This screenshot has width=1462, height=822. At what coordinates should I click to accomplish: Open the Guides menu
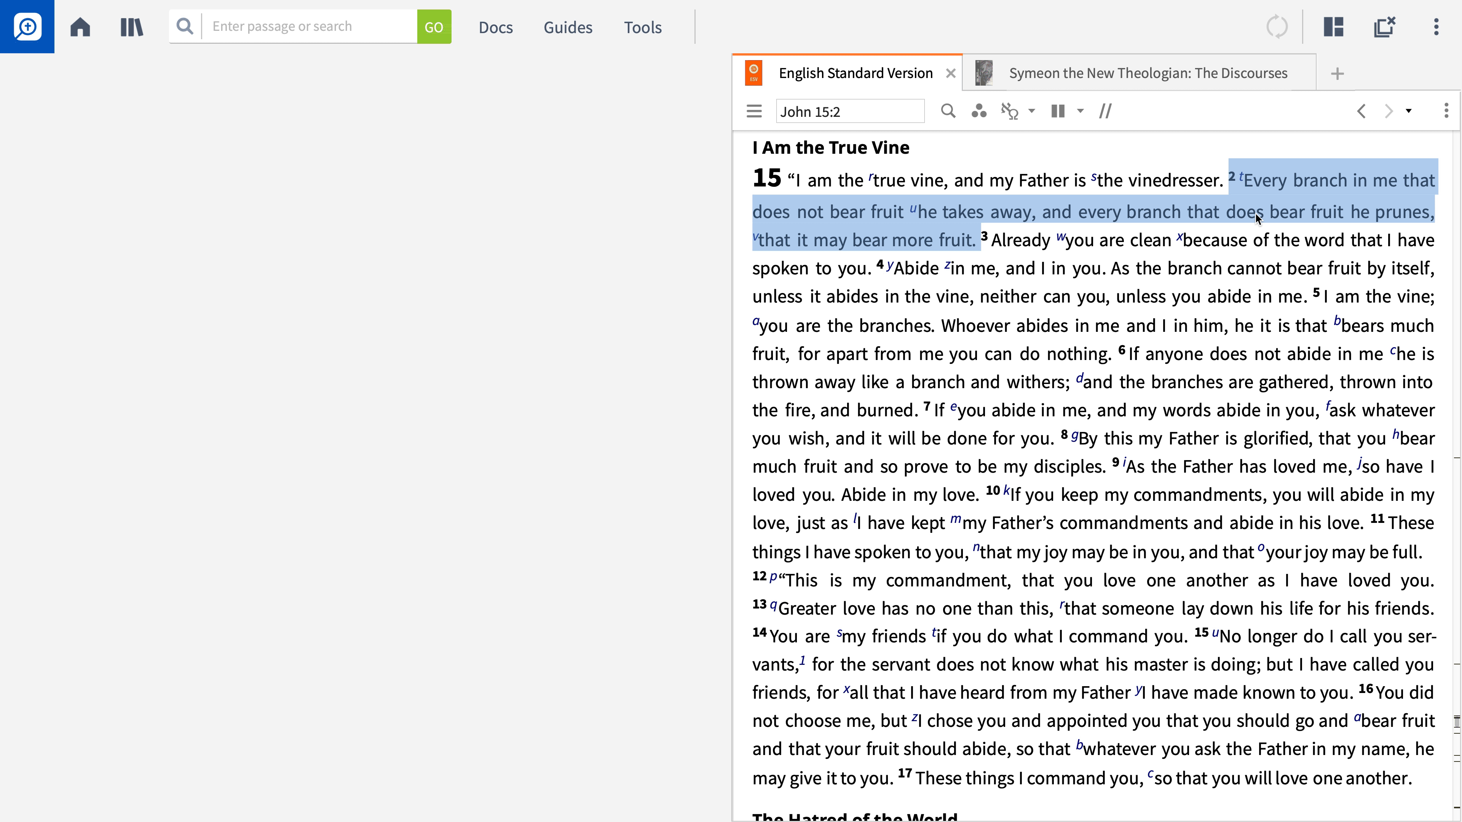tap(568, 27)
